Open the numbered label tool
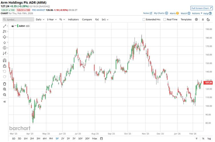This screenshot has height=142, width=215. 5,48
